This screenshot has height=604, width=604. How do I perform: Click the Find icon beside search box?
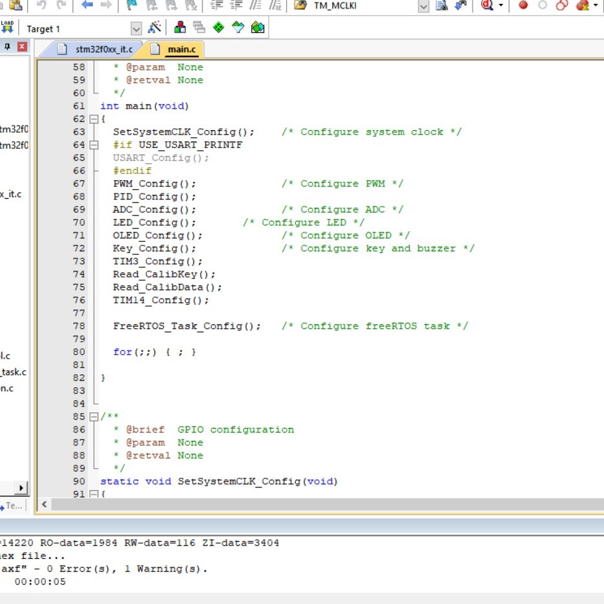442,5
